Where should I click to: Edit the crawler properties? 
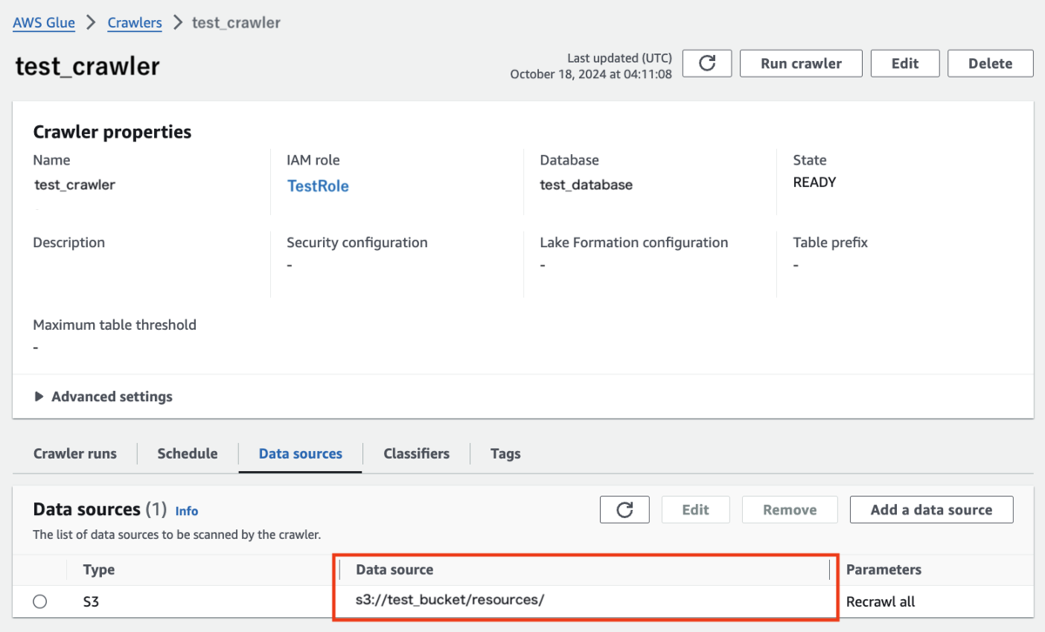click(904, 63)
